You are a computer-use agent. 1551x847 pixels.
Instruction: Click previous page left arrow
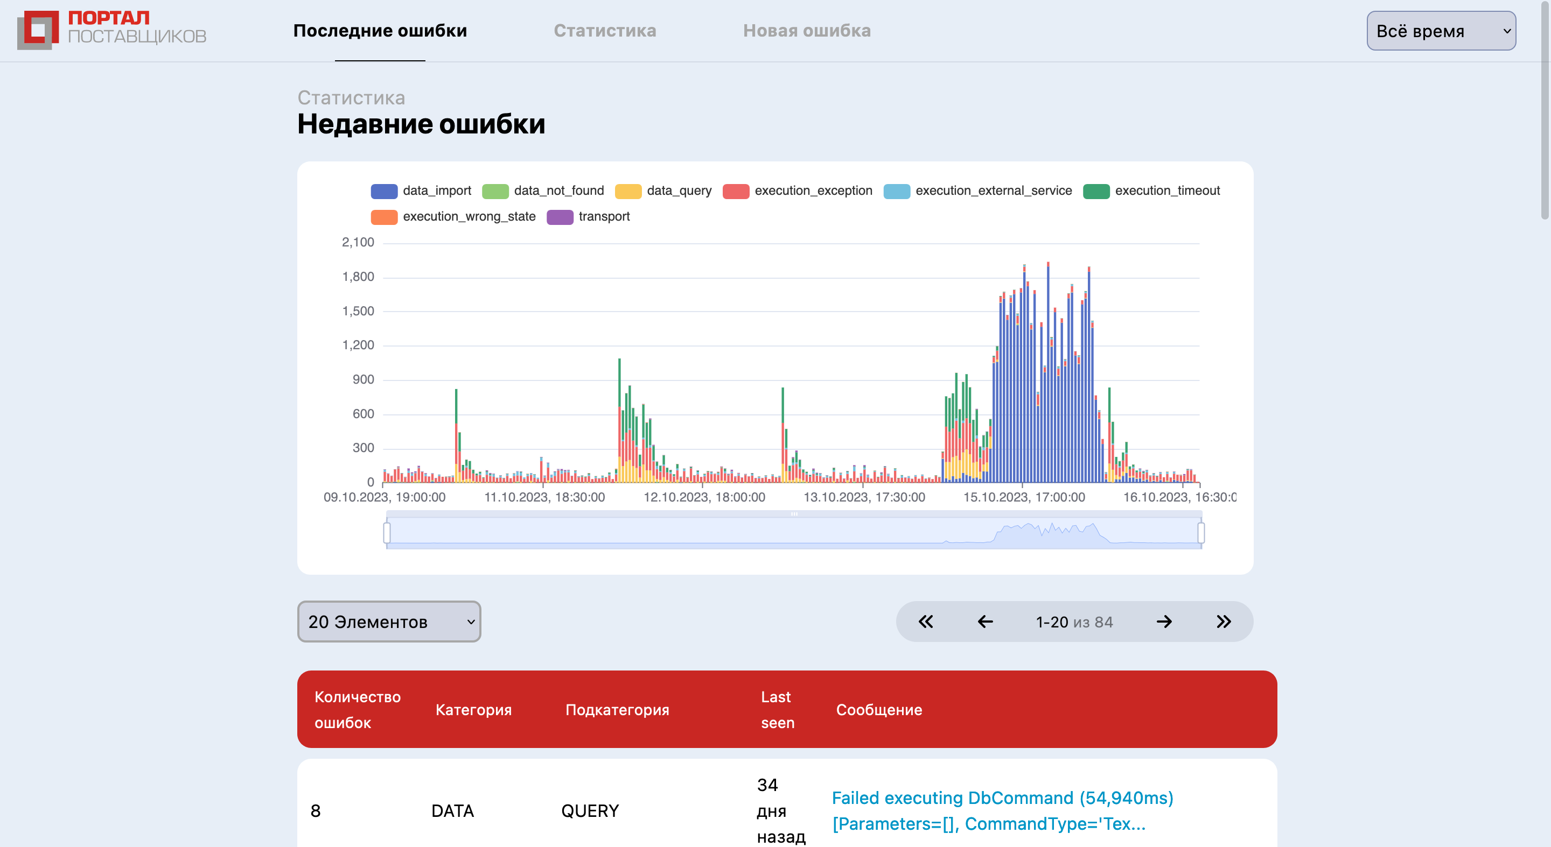click(x=985, y=622)
